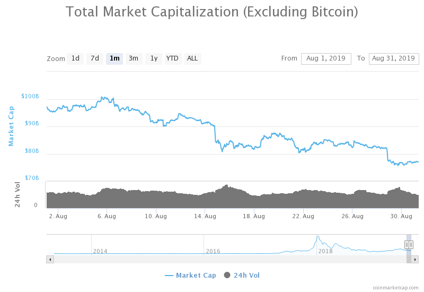Click the 24h Vol legend circle icon

click(227, 275)
